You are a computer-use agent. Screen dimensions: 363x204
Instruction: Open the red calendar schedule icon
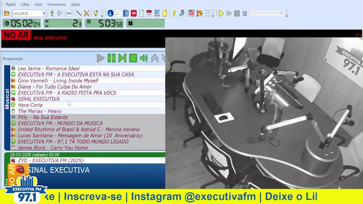(x=149, y=13)
